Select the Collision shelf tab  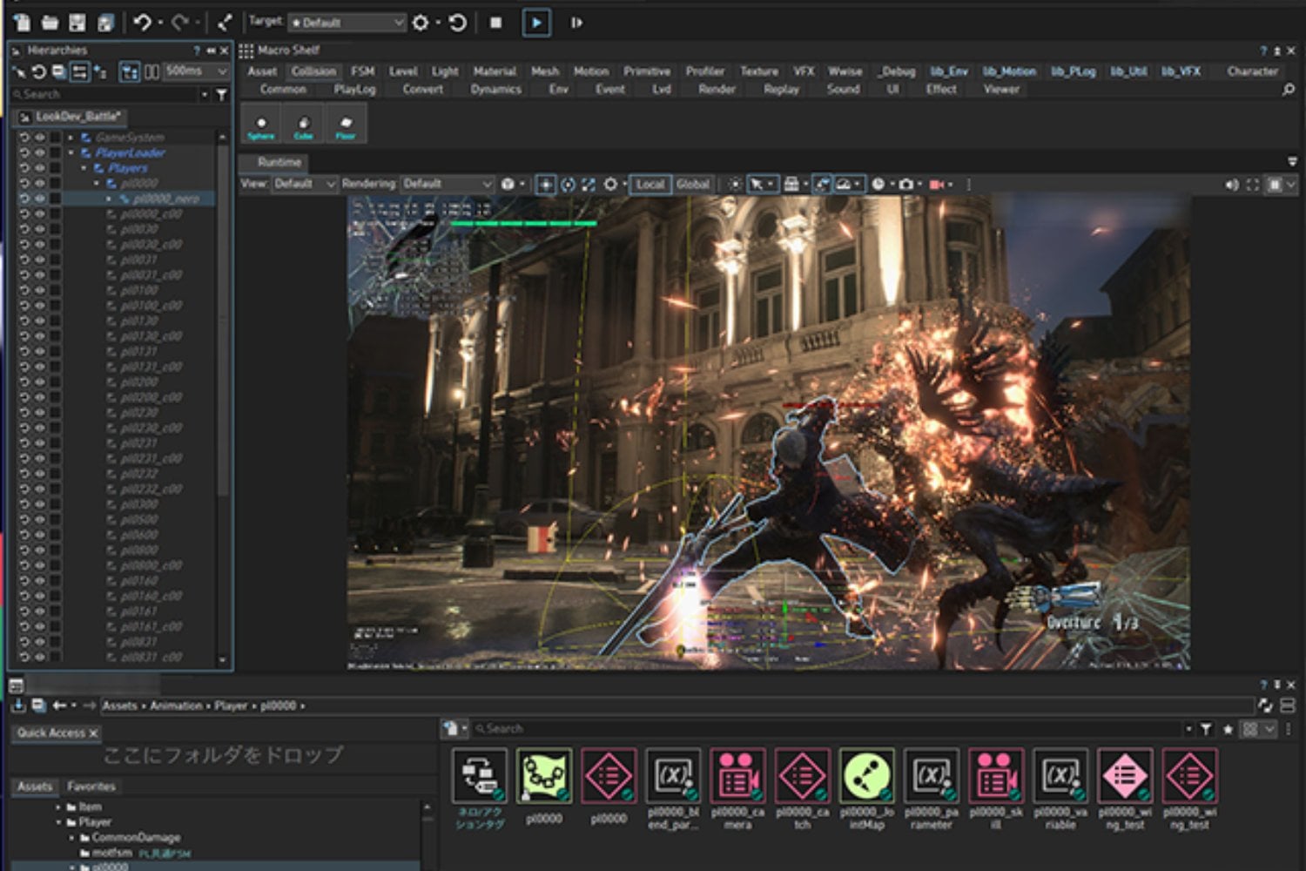click(313, 71)
